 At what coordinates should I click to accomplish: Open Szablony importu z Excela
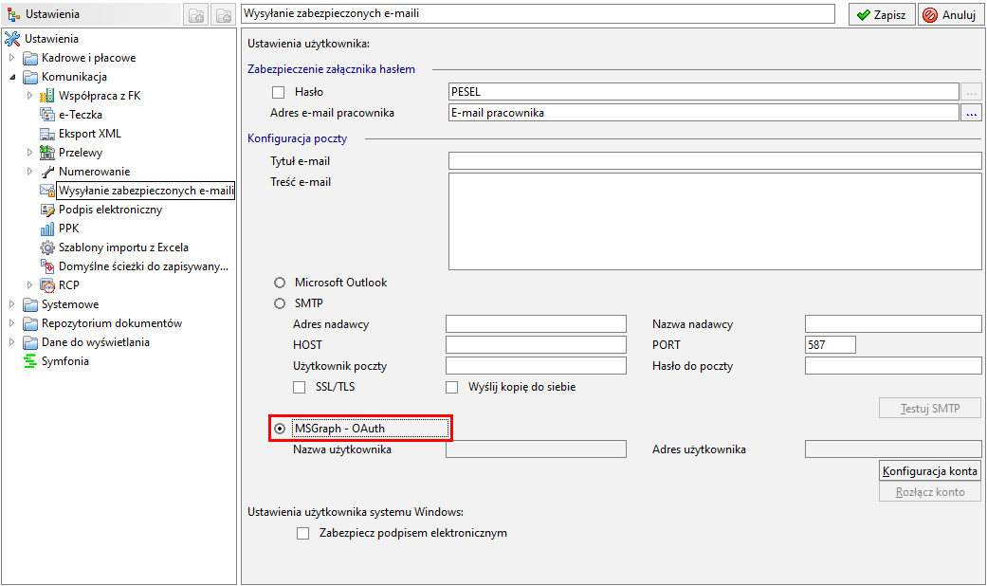123,247
